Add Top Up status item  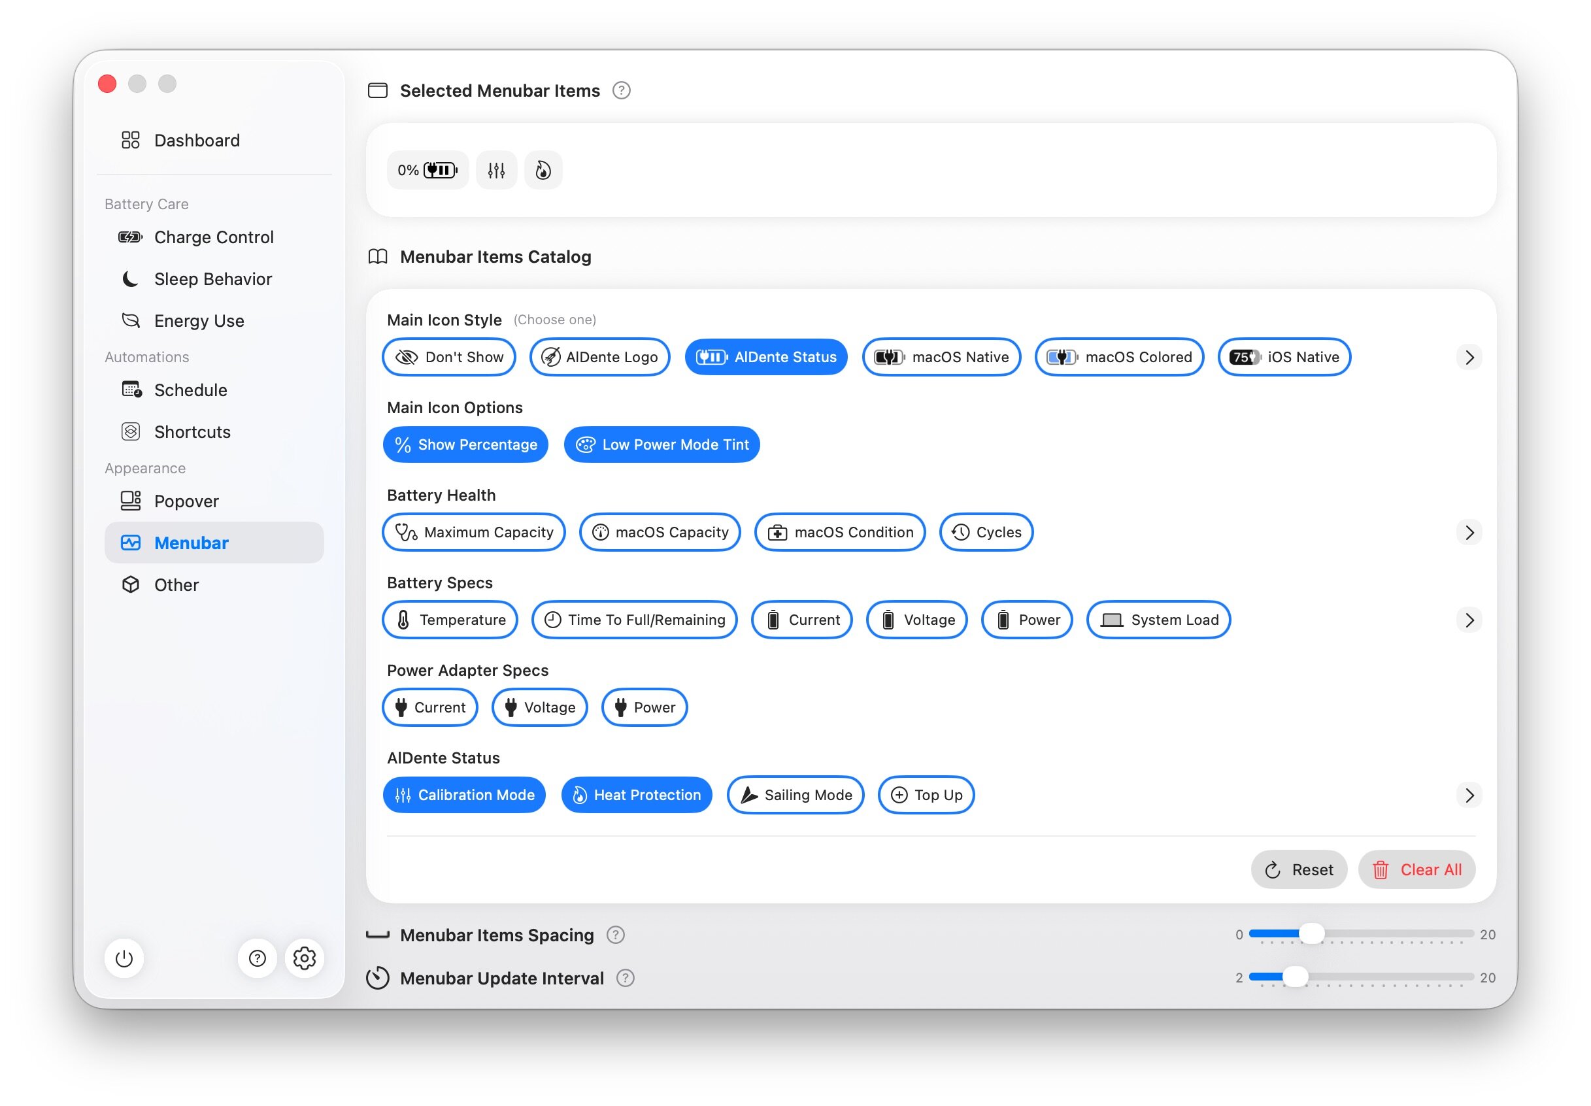[926, 796]
